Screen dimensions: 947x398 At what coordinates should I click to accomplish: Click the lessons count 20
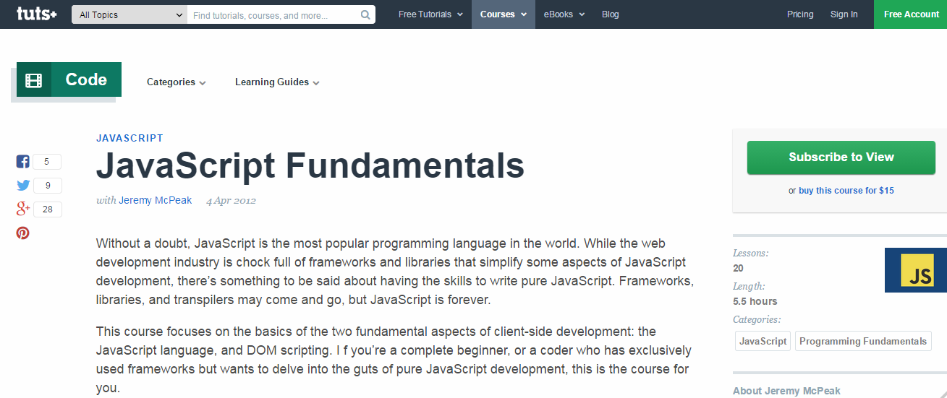[x=739, y=268]
